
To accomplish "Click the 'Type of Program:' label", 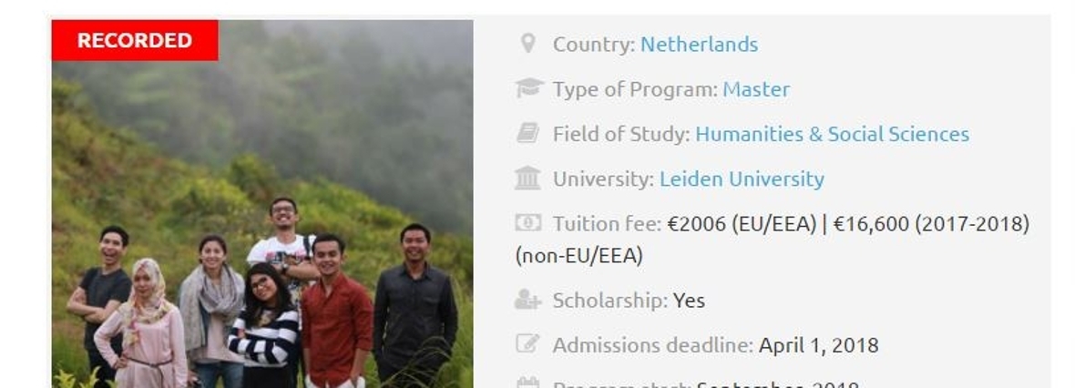I will (635, 89).
